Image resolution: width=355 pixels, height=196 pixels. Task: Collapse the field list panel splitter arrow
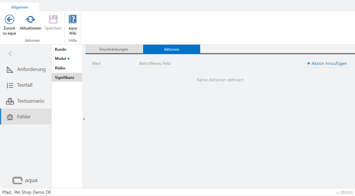tap(84, 119)
